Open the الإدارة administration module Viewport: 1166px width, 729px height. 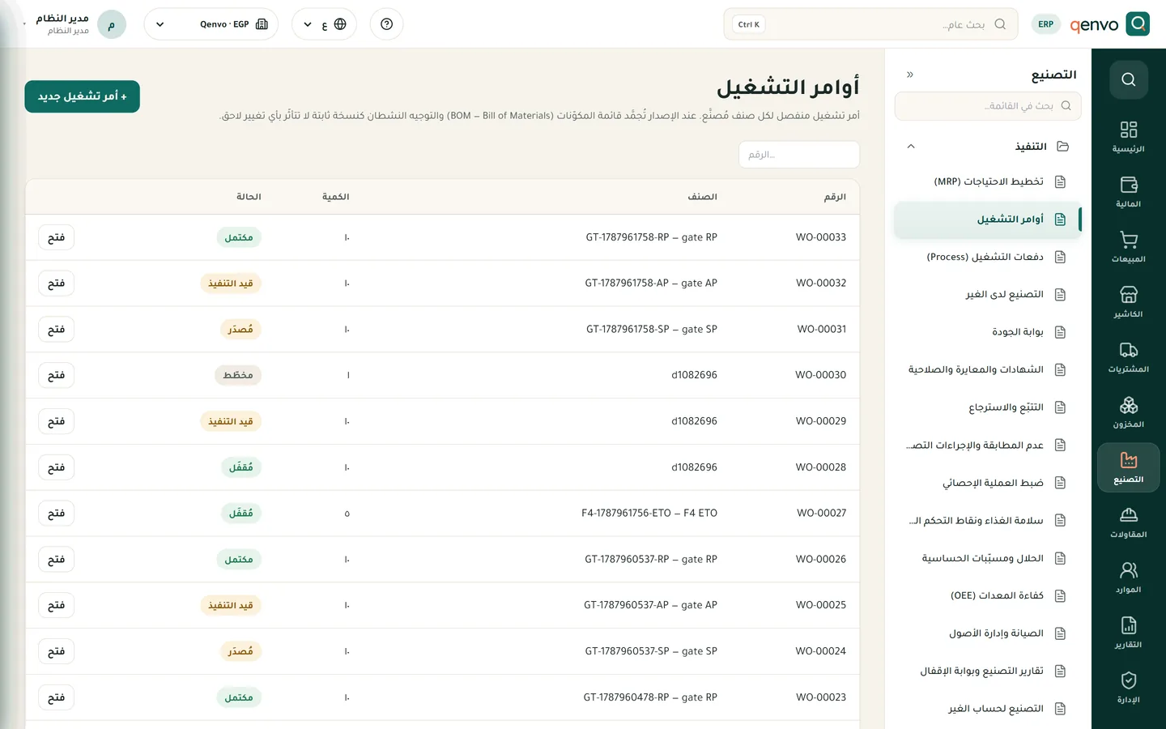click(x=1129, y=688)
